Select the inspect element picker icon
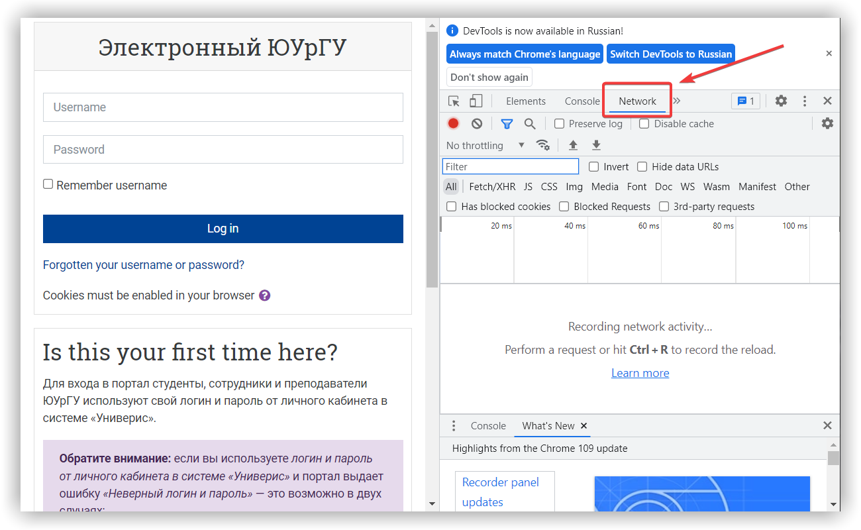This screenshot has height=530, width=861. 454,101
